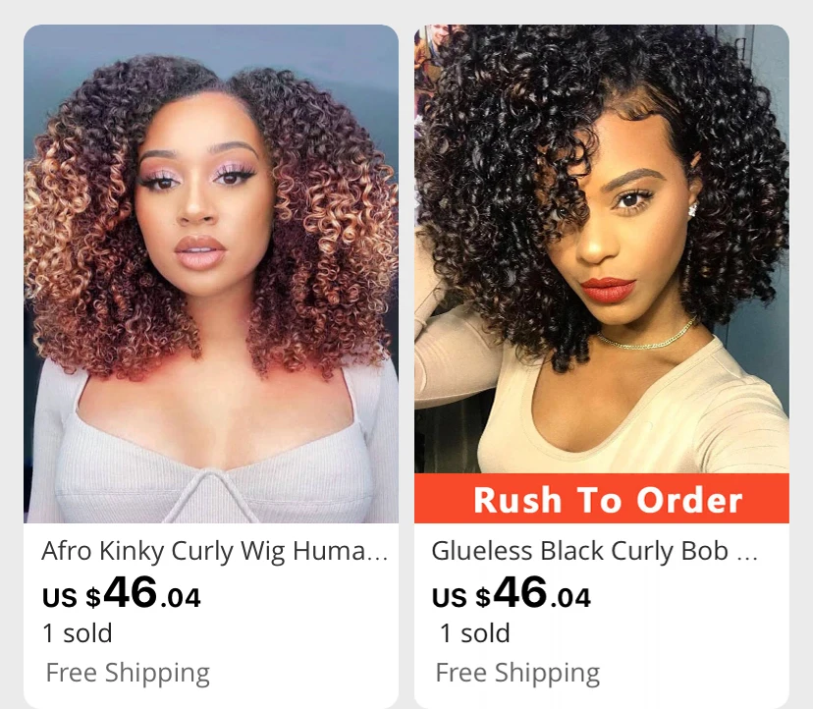Select the US $46.04 price on Afro wig
813x709 pixels.
pyautogui.click(x=122, y=592)
